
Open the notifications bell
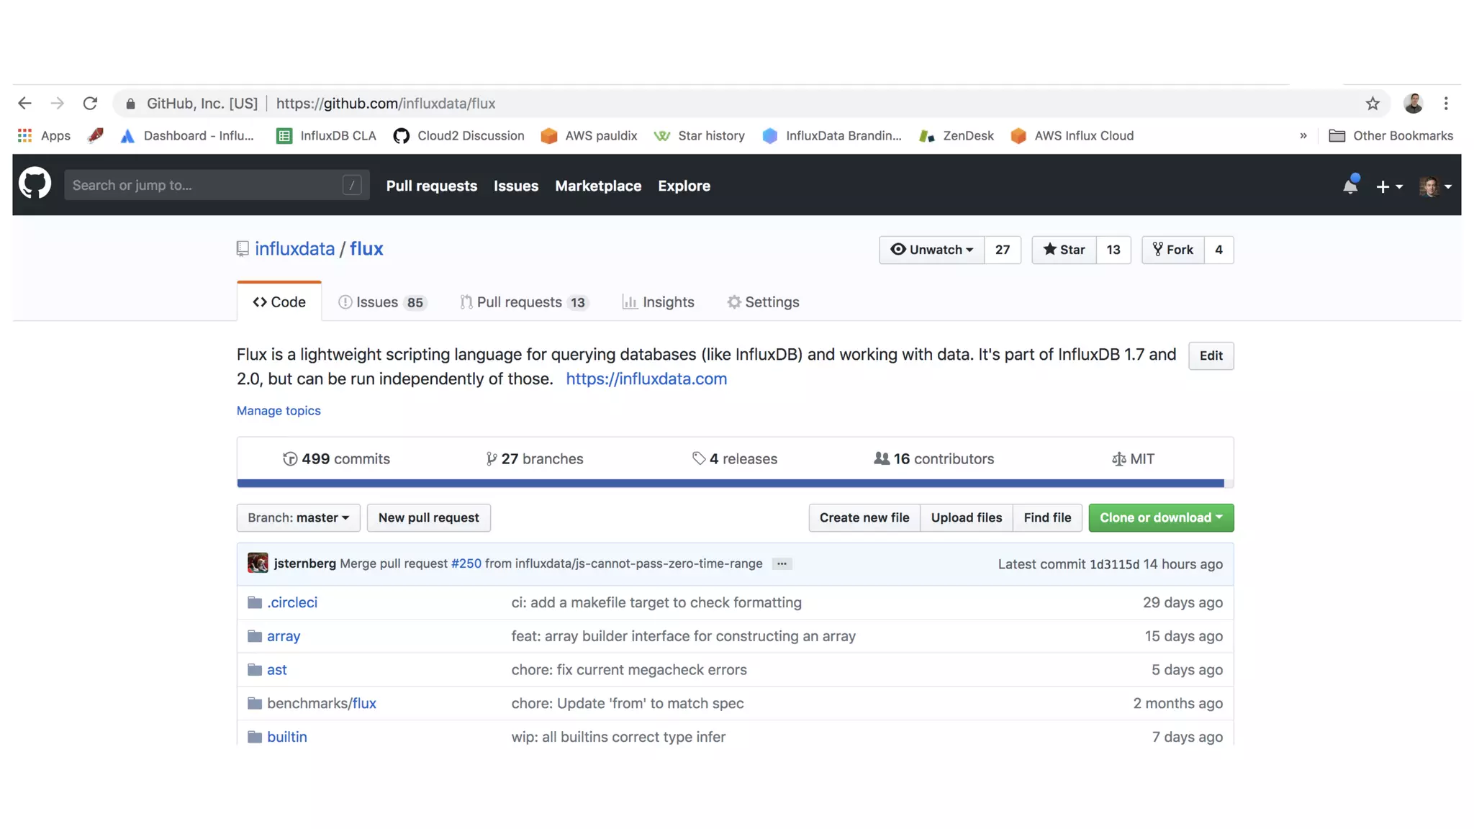[1350, 186]
